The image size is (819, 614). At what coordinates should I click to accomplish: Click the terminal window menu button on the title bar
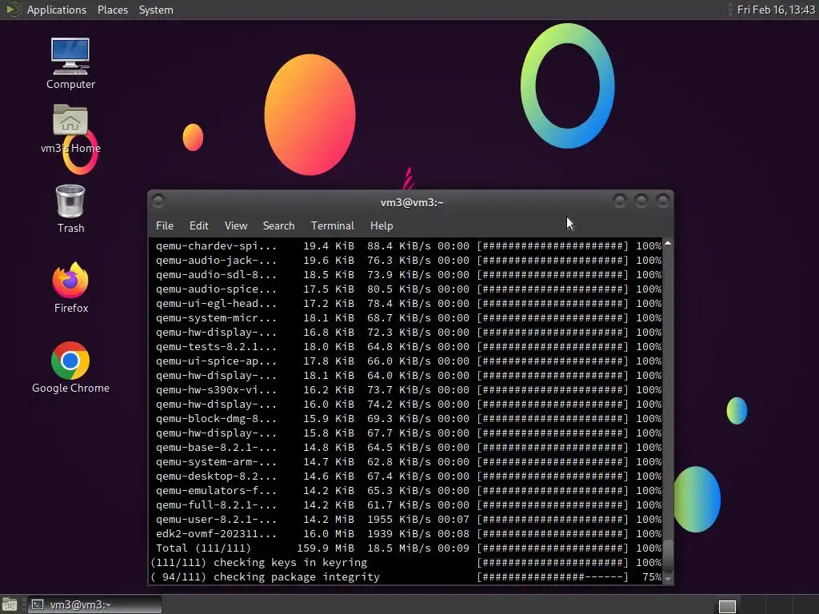click(x=159, y=201)
